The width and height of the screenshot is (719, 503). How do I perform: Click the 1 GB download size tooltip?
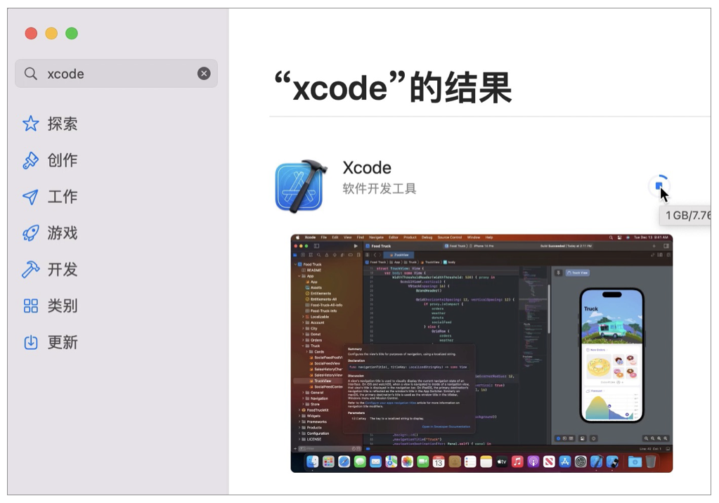click(685, 216)
